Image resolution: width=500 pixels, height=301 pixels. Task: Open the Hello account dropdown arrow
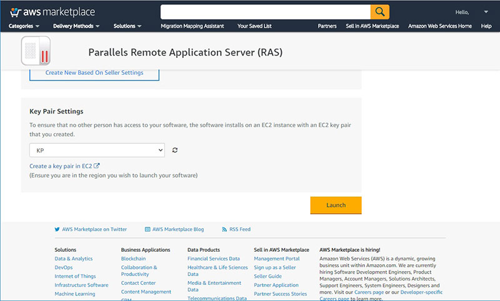point(486,12)
